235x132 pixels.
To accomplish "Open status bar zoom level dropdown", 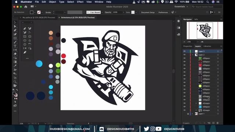I will click(29, 124).
